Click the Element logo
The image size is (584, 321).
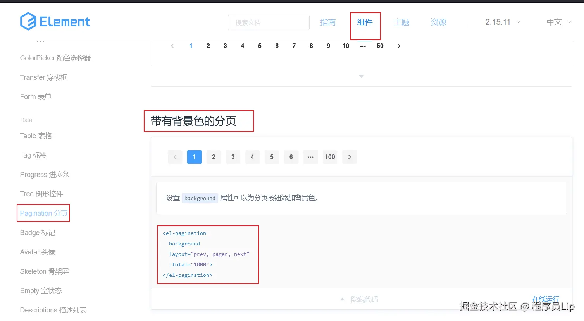click(55, 22)
